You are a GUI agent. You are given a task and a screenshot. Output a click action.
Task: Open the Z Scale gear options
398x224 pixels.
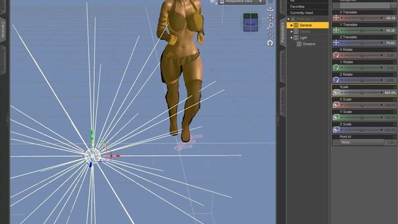click(x=395, y=124)
